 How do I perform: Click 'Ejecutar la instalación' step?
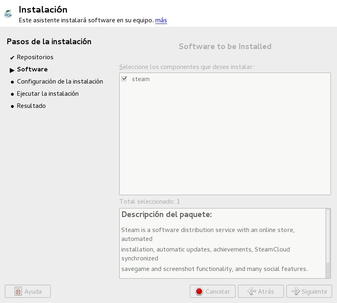48,94
